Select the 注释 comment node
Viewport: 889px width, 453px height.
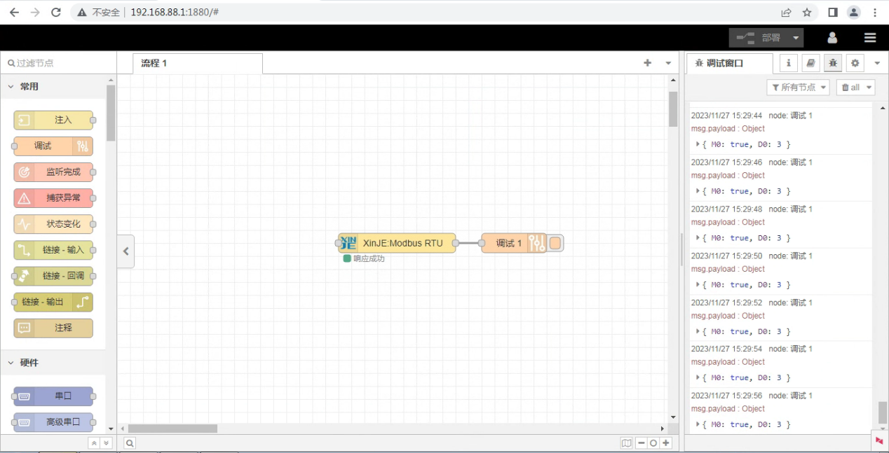tap(53, 328)
